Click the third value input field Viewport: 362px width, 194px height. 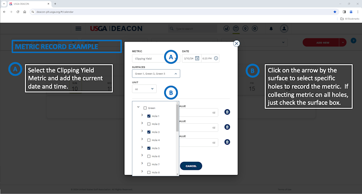click(x=199, y=142)
